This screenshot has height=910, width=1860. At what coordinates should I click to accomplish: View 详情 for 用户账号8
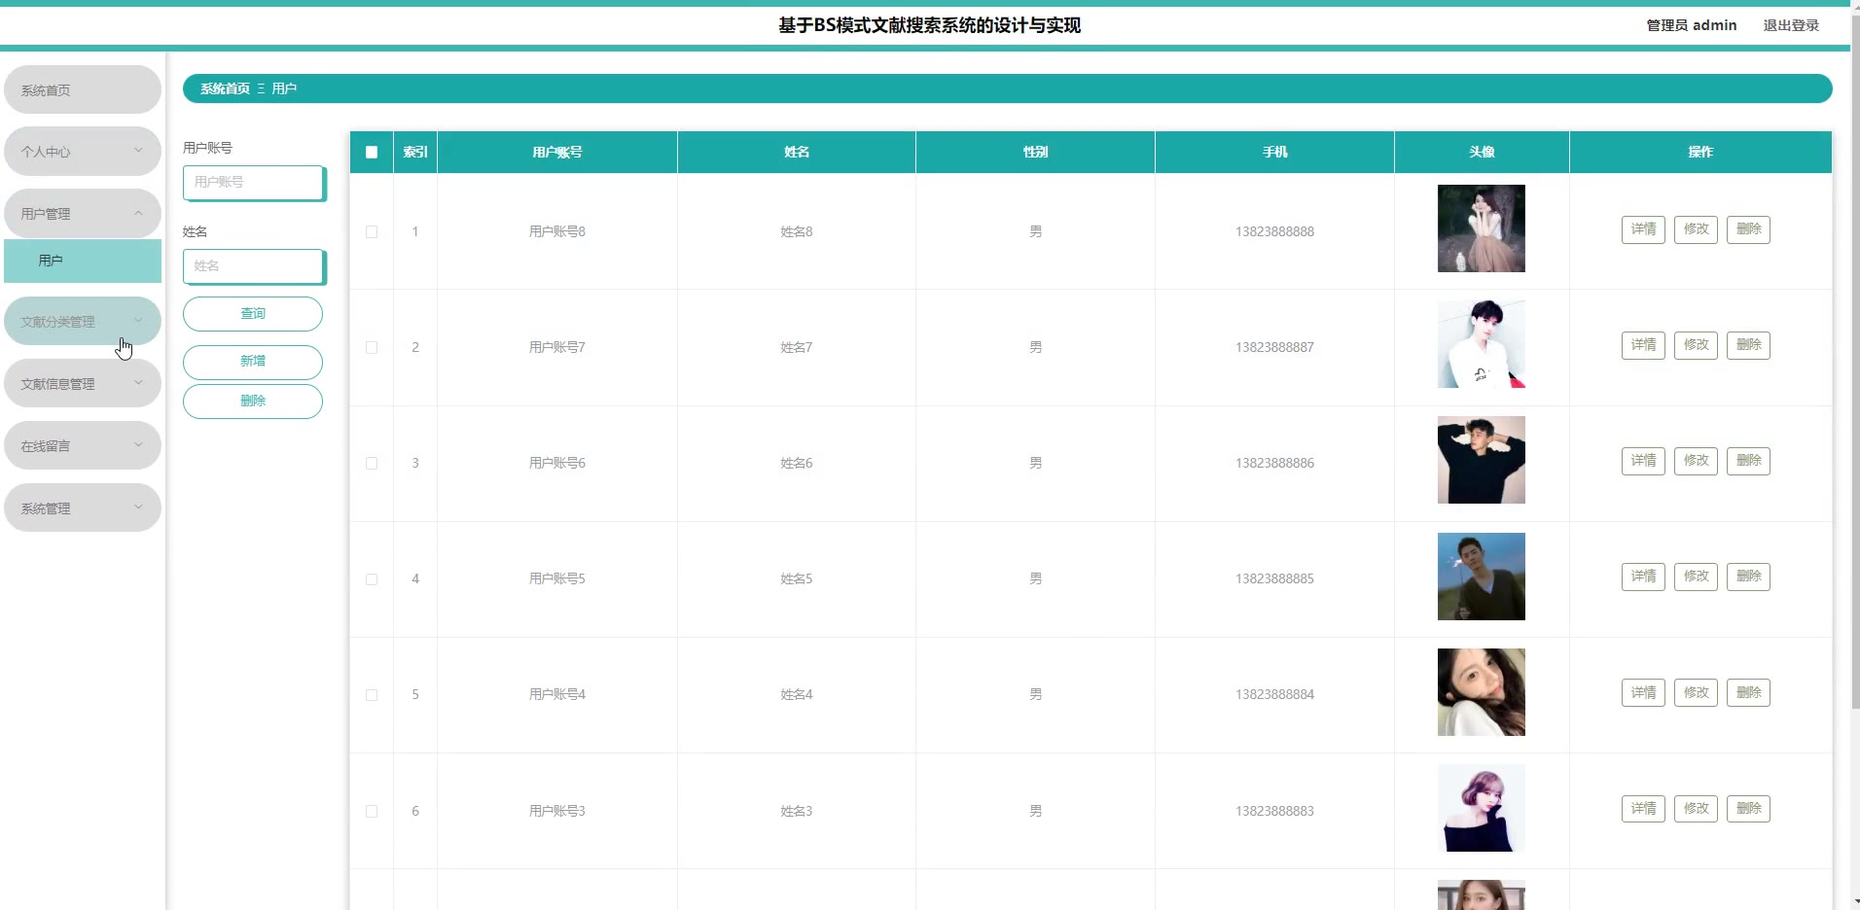1643,229
